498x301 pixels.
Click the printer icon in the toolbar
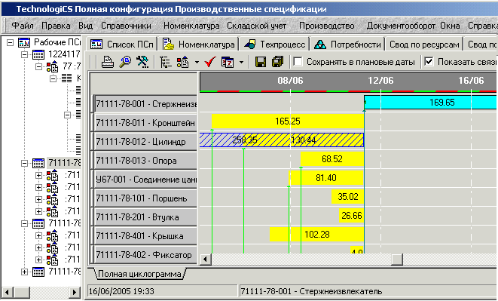[108, 62]
